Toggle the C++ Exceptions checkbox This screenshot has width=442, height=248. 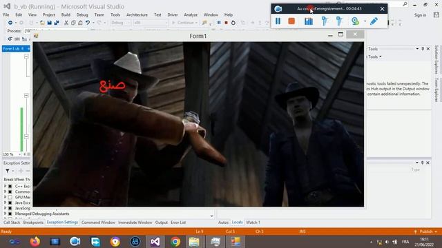(x=10, y=186)
